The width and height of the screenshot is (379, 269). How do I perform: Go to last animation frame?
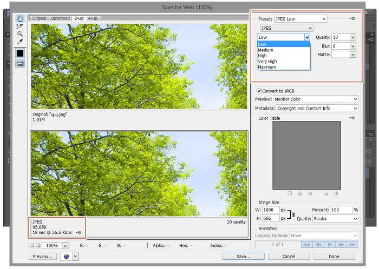click(x=352, y=244)
